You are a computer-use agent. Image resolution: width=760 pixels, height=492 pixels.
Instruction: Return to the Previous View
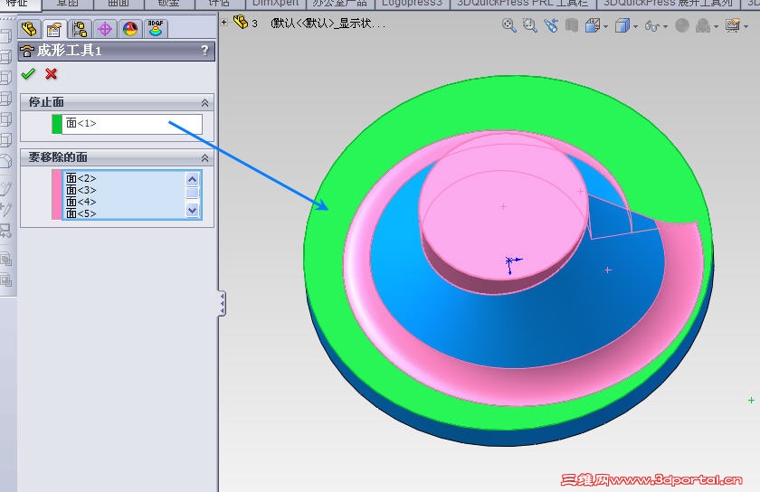tap(551, 25)
